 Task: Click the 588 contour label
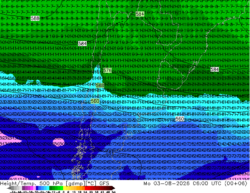pyautogui.click(x=35, y=19)
